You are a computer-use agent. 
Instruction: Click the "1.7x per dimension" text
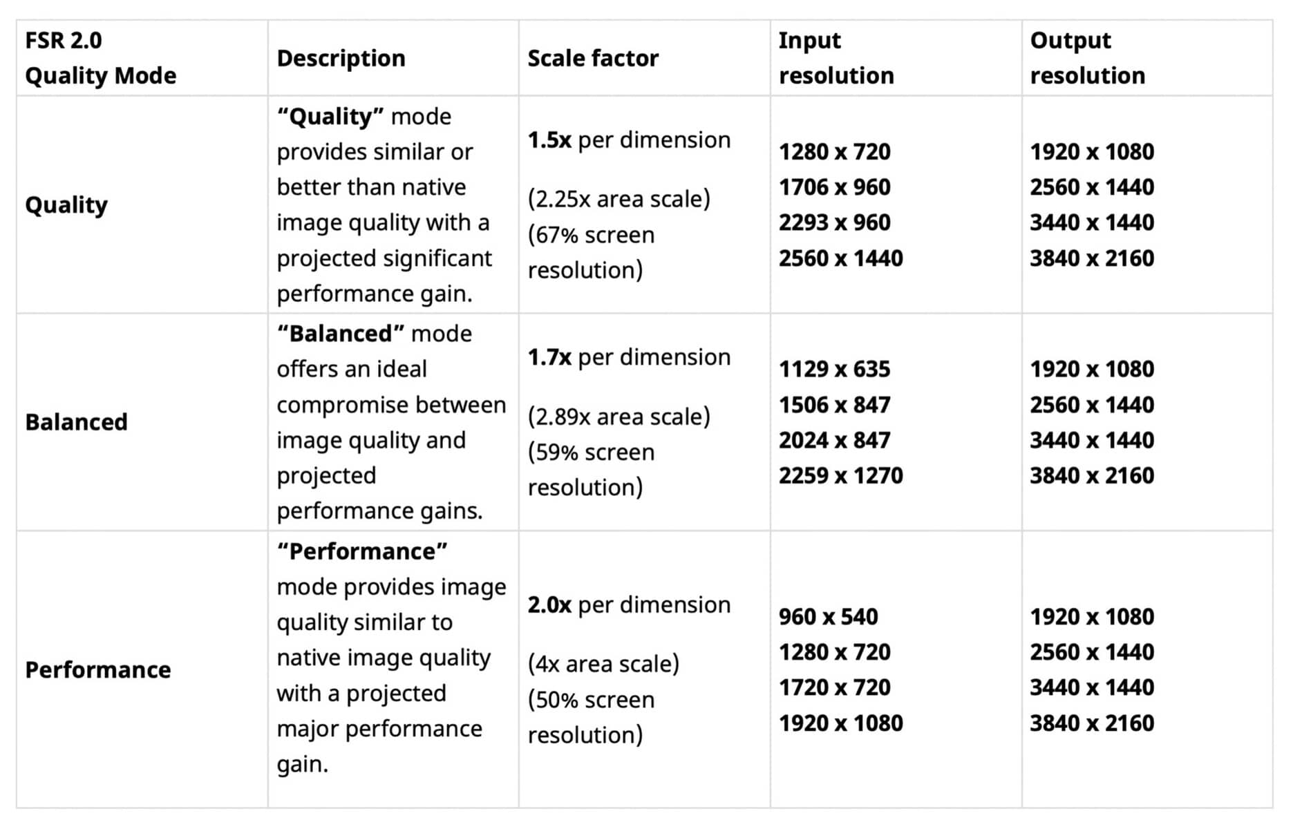click(629, 357)
